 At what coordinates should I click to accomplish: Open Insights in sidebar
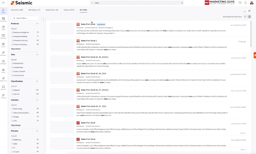(3, 70)
